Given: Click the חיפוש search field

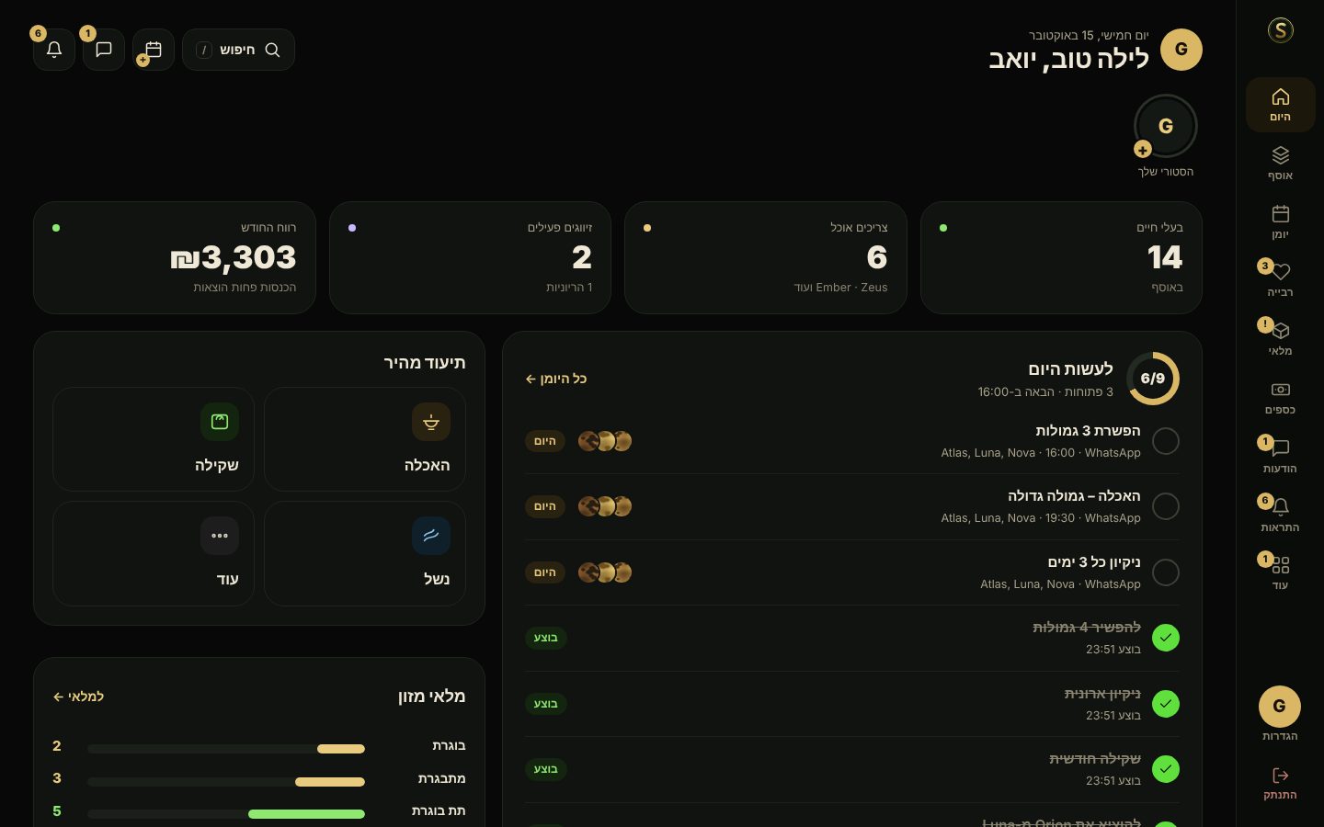Looking at the screenshot, I should 238,50.
